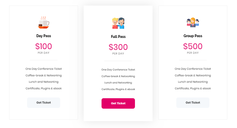Click the three people icon on Group Pass
This screenshot has height=128, width=237.
coord(193,22)
